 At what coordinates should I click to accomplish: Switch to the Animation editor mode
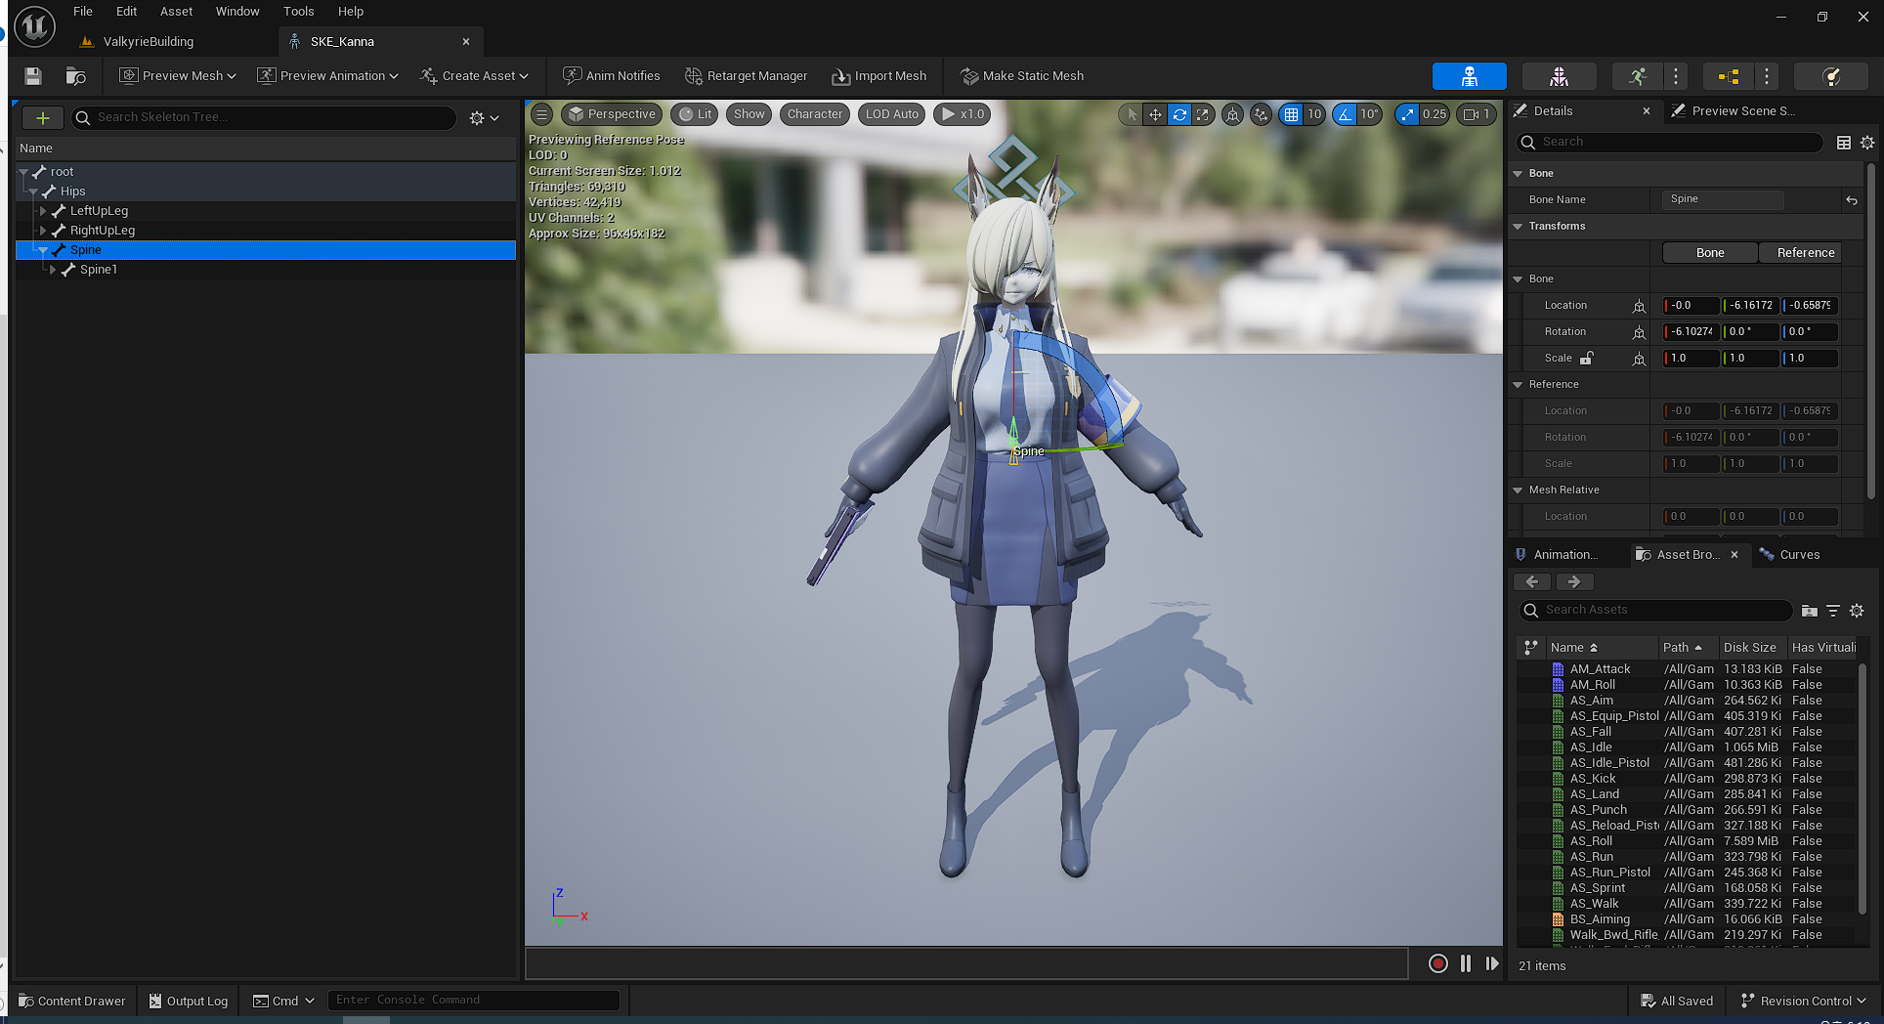(1638, 76)
